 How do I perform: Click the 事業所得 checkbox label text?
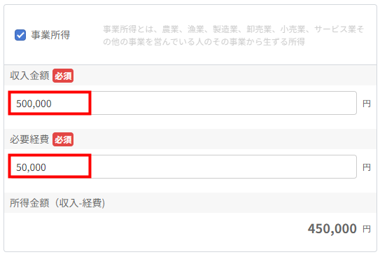pos(50,35)
